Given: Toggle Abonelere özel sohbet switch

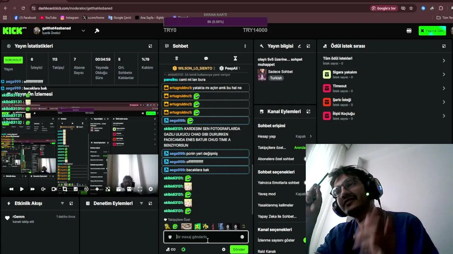Looking at the screenshot, I should point(305,159).
